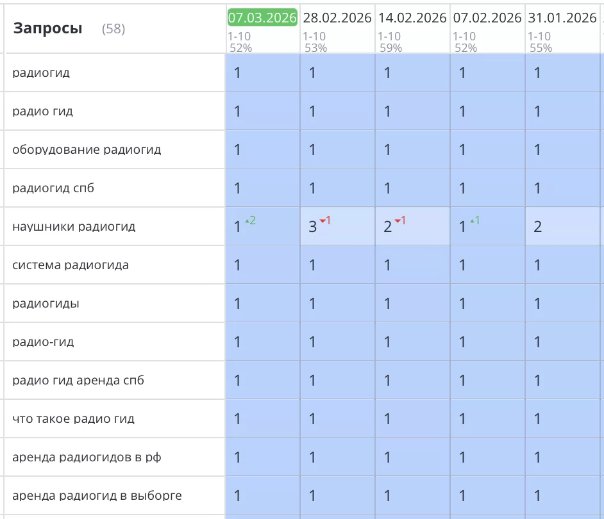
Task: Click red down arrow in наушники радиогид 14.02.2026 cell
Action: [x=398, y=221]
